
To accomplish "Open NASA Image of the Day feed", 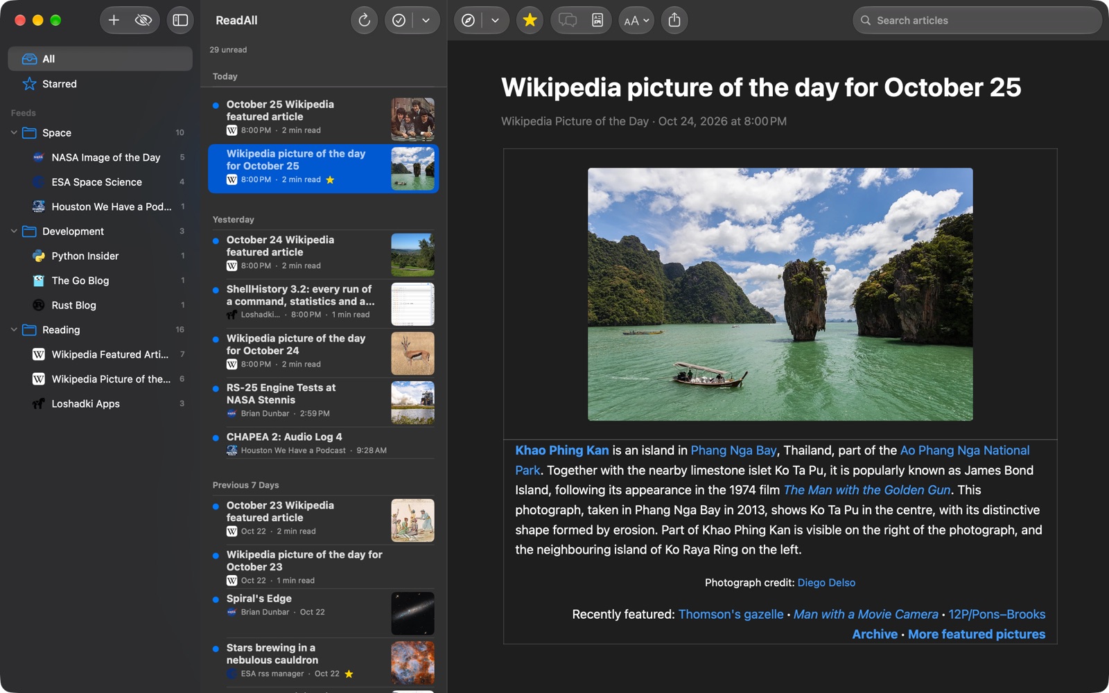I will click(101, 157).
